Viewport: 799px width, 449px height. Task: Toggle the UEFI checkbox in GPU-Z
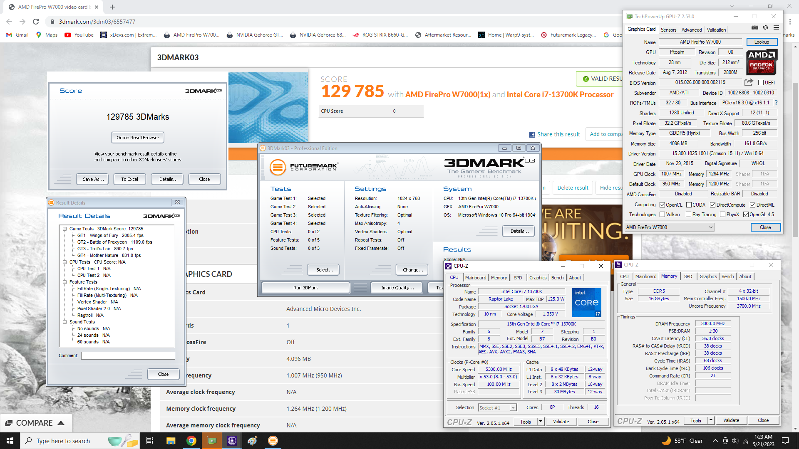(x=761, y=83)
